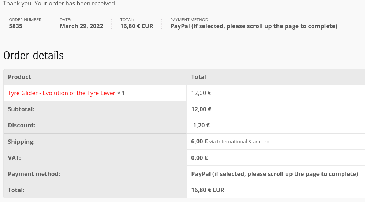Click the discount amount -1,20 €
The height and width of the screenshot is (202, 365).
point(200,125)
